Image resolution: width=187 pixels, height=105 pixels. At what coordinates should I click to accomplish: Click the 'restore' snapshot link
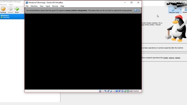(178, 58)
